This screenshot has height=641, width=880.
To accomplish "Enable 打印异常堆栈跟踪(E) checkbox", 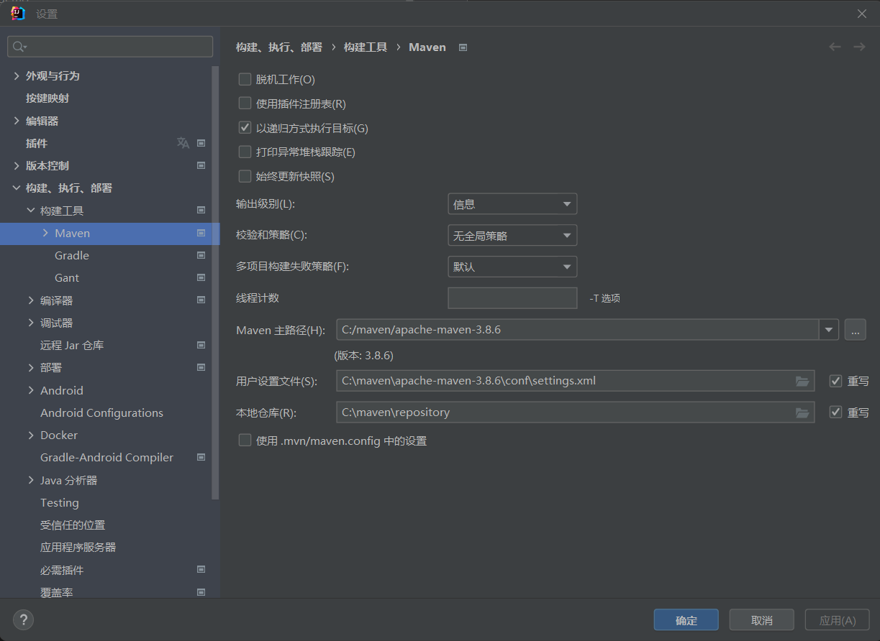I will tap(245, 152).
